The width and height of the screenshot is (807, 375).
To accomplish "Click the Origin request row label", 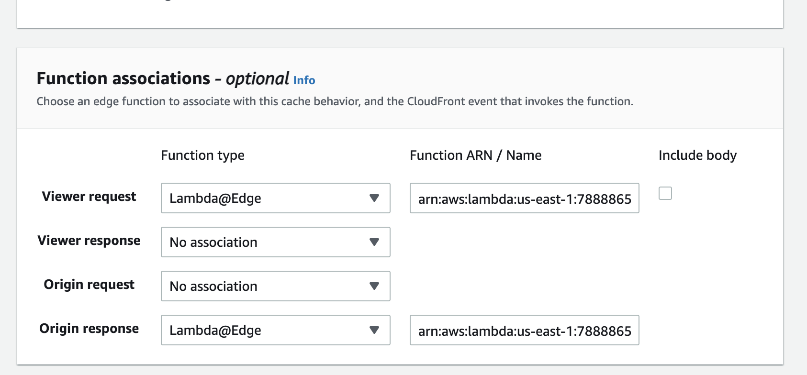I will (89, 285).
